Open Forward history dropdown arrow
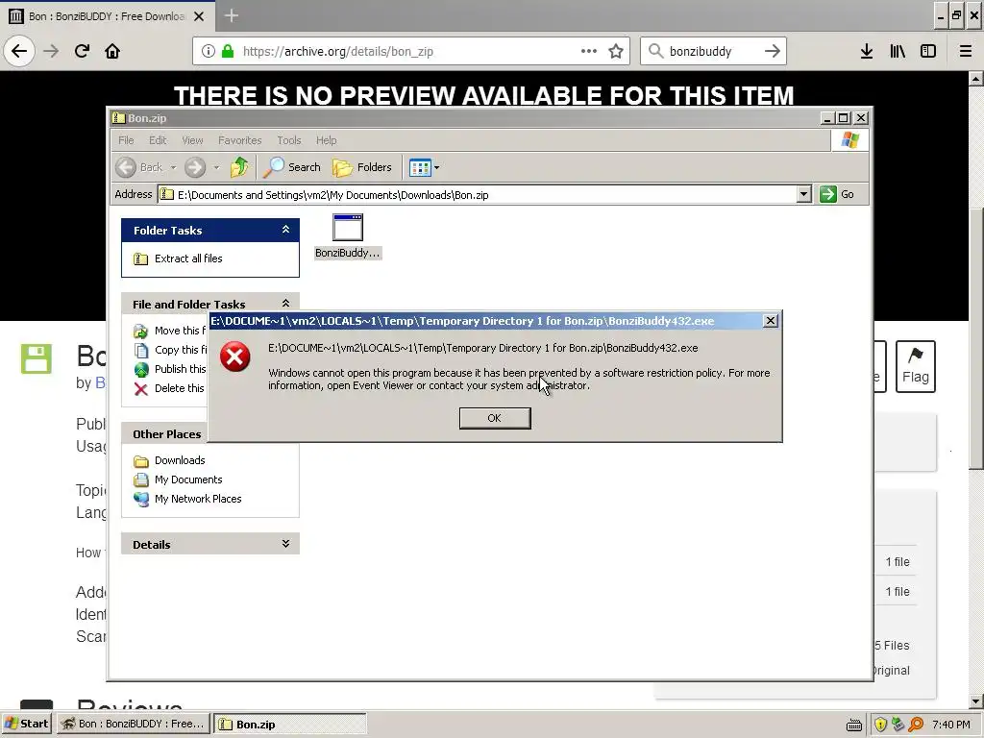Viewport: 984px width, 738px height. (216, 167)
